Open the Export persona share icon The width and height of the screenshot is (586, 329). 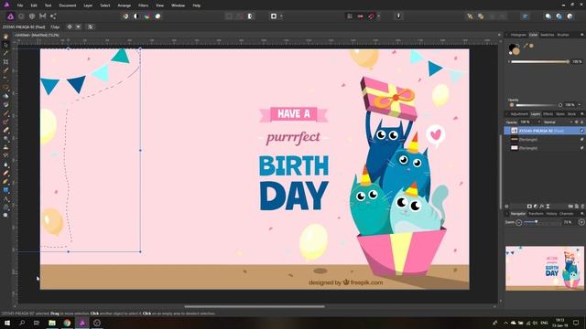pos(53,16)
